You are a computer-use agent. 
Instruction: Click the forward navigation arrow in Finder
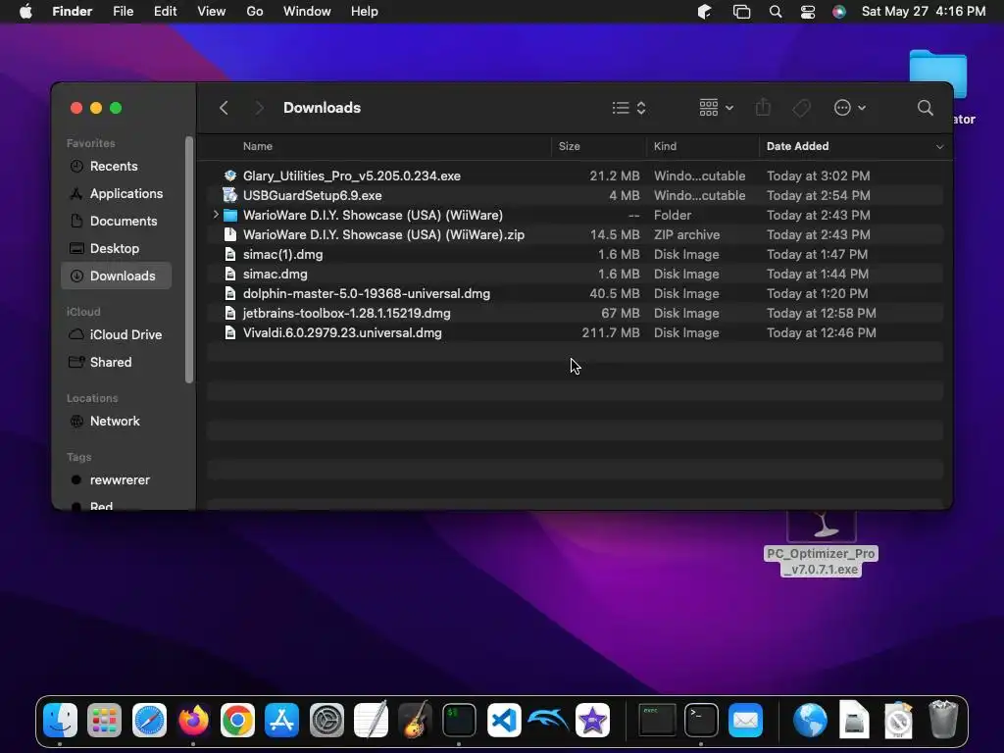(x=259, y=108)
